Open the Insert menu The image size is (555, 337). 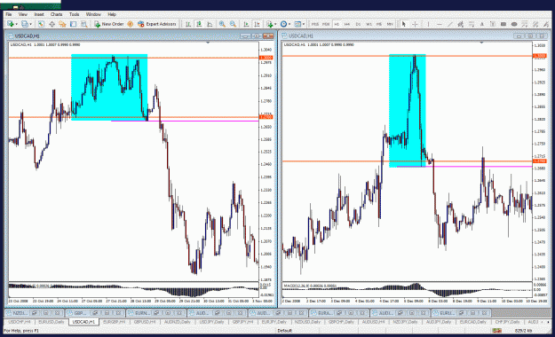pos(39,14)
